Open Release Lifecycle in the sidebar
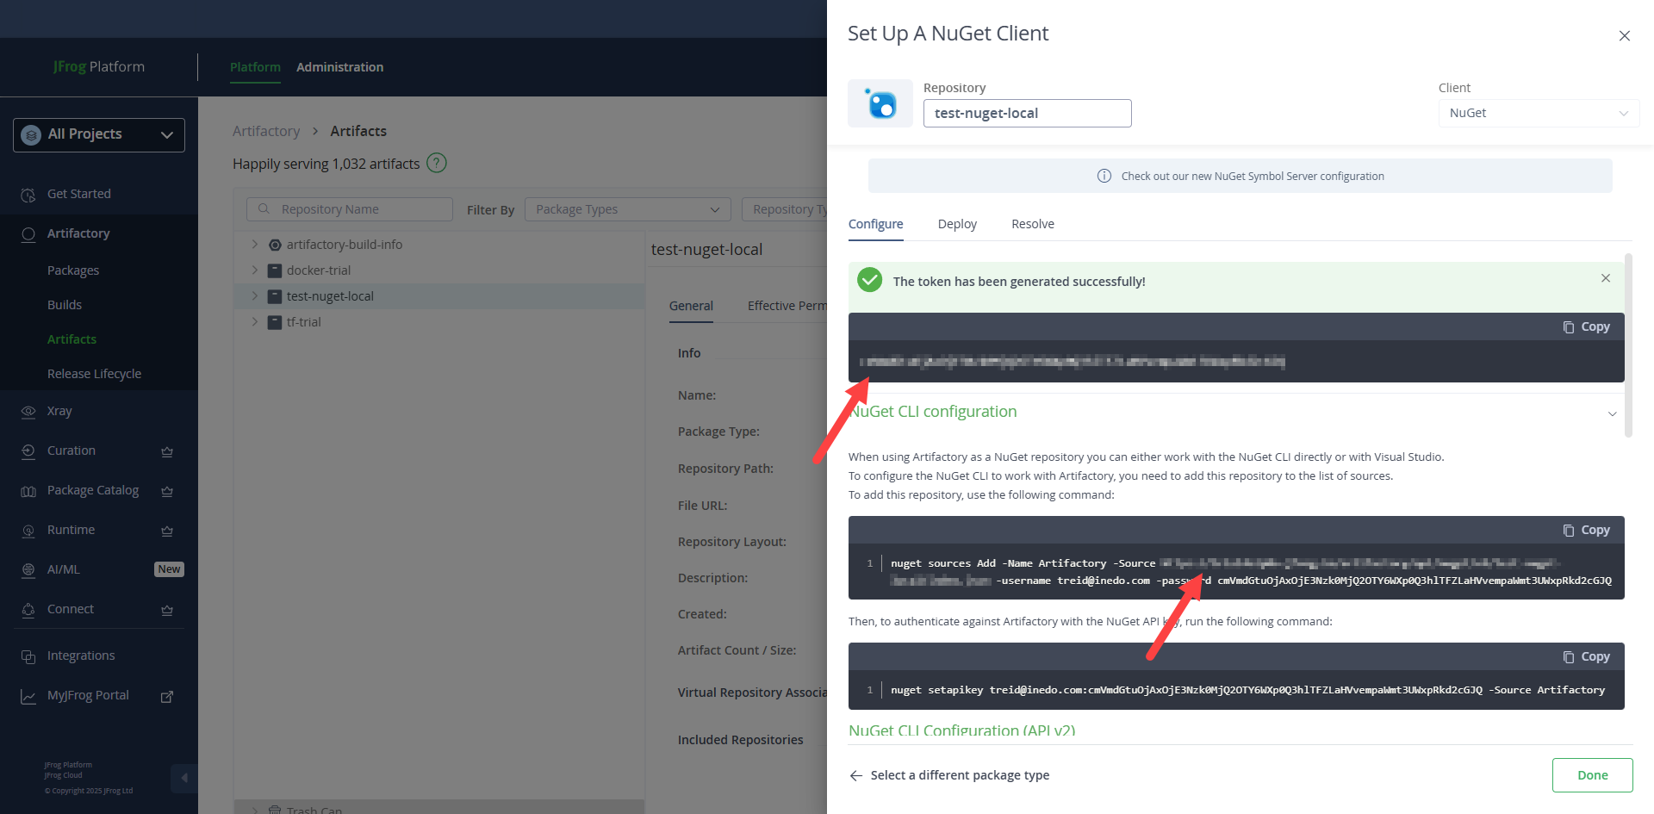The height and width of the screenshot is (814, 1654). (94, 374)
